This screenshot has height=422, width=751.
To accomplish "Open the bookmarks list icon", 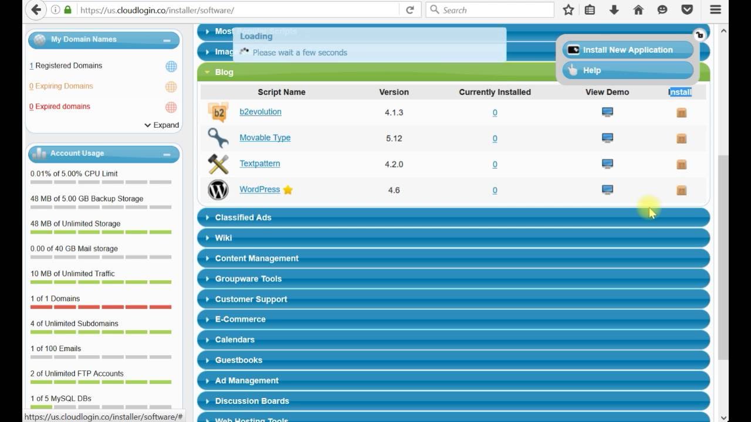I will click(x=590, y=10).
